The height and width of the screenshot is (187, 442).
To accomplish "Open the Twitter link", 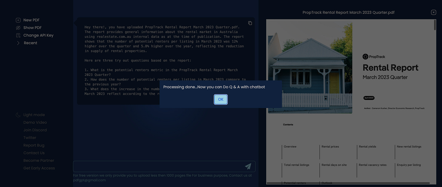I will pos(30,137).
